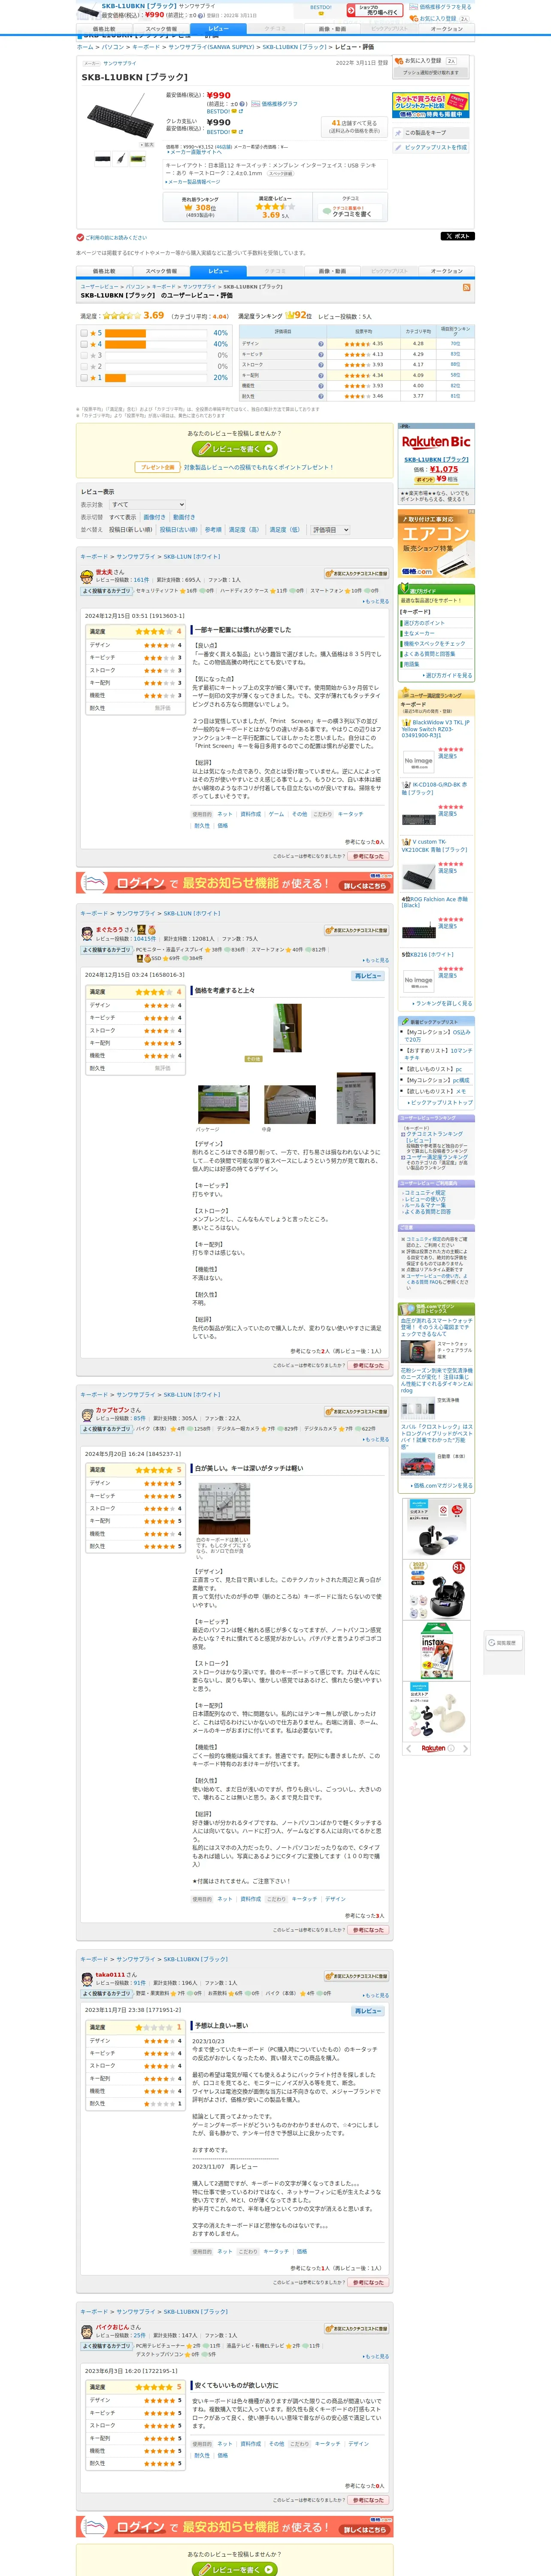This screenshot has width=551, height=2576.
Task: Switch to スペック情報 tab in the tab bar above the review heading
Action: coord(161,271)
